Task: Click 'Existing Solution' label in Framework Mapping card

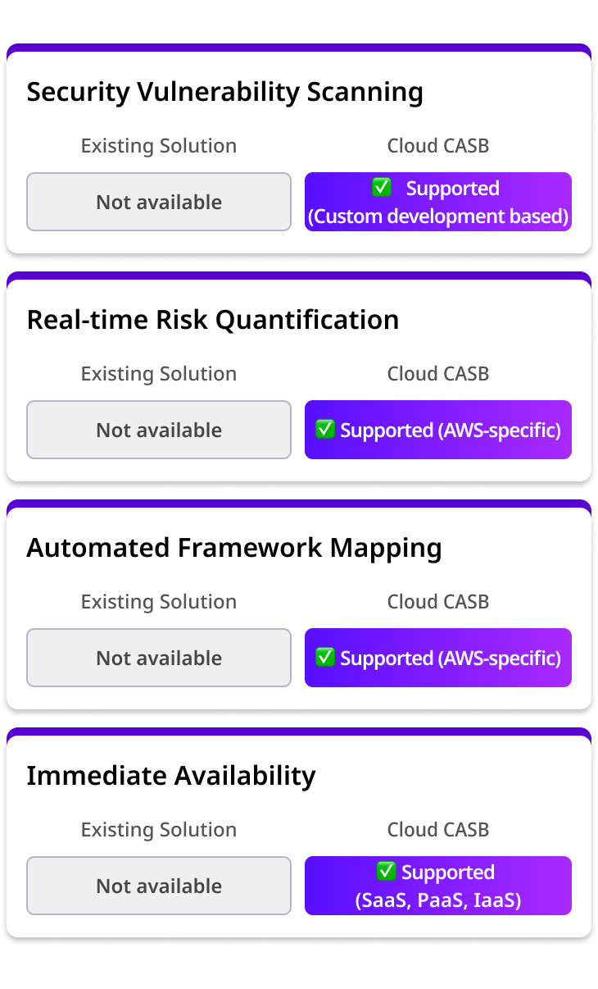Action: [x=159, y=602]
